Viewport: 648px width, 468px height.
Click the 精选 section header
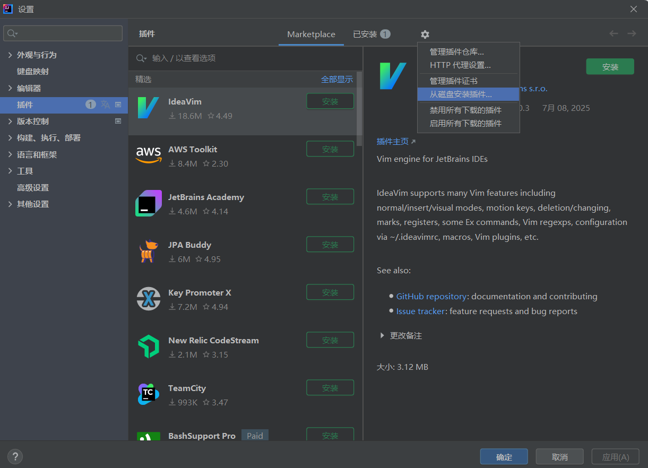pyautogui.click(x=143, y=79)
